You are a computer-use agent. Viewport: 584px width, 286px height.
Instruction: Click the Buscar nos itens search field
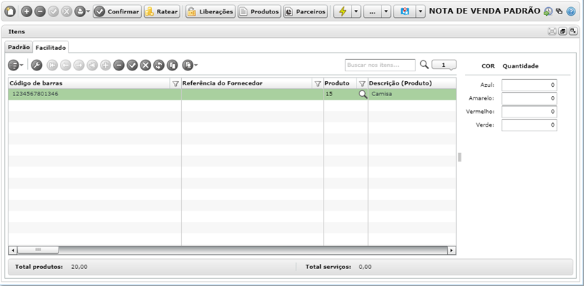tap(380, 65)
